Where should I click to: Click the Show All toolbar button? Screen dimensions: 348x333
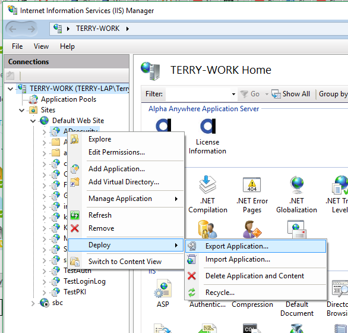pos(291,94)
